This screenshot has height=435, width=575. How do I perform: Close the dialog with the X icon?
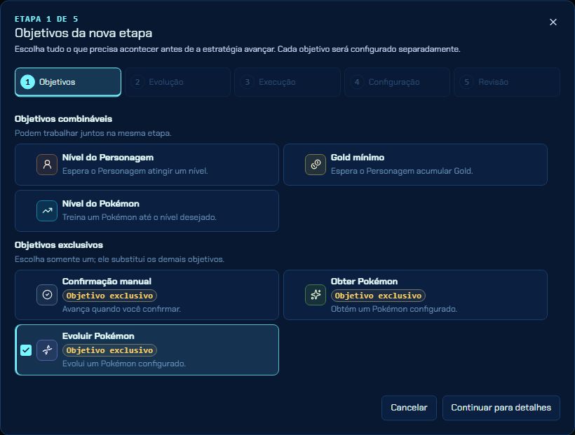click(553, 22)
